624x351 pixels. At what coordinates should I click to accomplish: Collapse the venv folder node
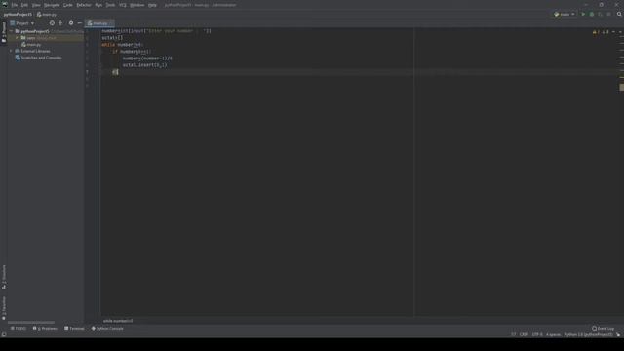[x=18, y=38]
